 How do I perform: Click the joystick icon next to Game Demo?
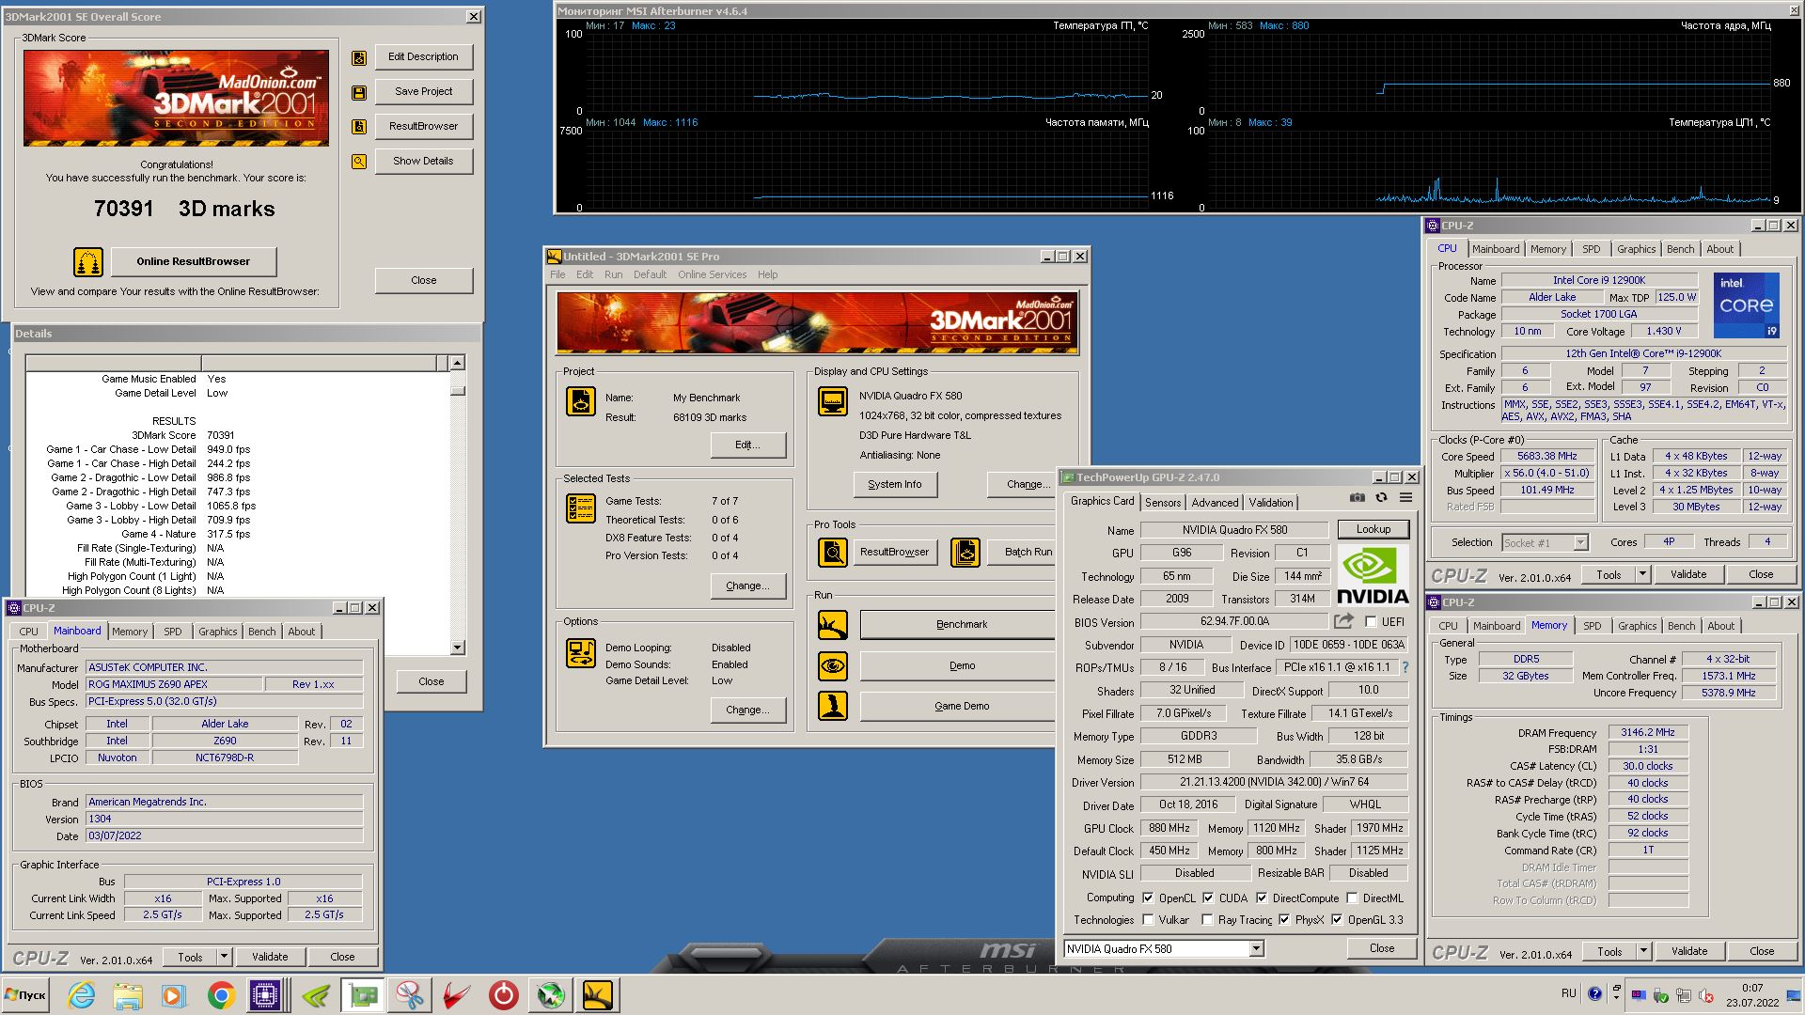click(832, 706)
